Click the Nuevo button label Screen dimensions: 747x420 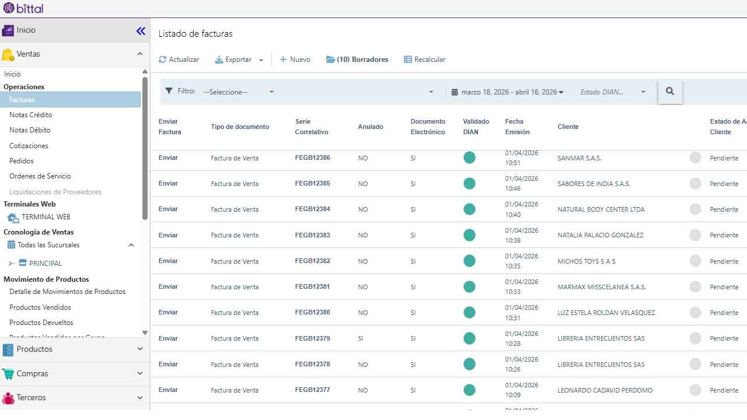[x=300, y=60]
